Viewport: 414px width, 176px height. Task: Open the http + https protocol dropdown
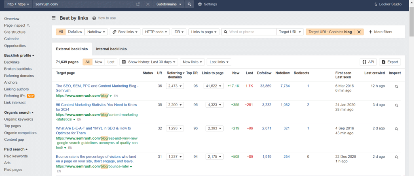18,4
